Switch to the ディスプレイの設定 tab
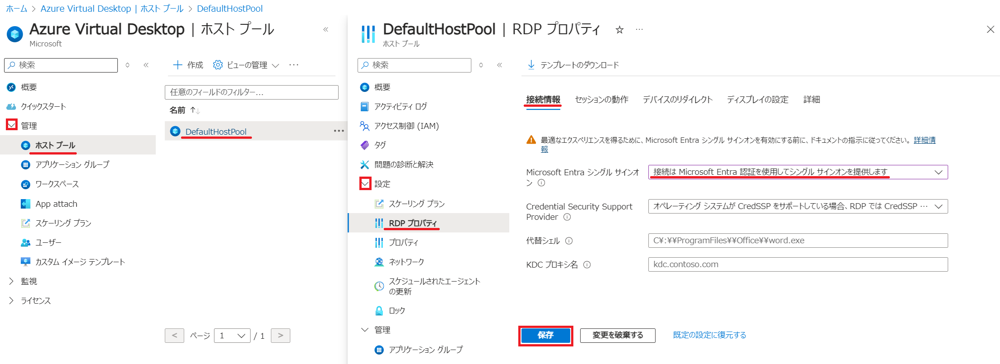The image size is (1000, 364). [x=758, y=100]
